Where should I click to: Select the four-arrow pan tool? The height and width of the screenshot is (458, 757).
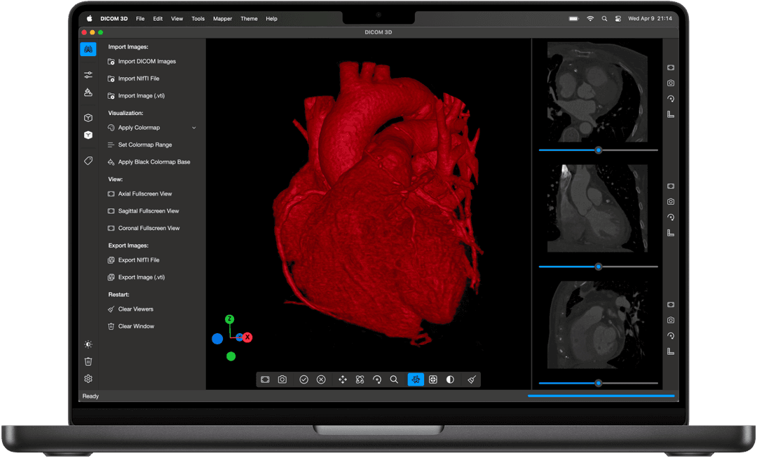pyautogui.click(x=342, y=379)
